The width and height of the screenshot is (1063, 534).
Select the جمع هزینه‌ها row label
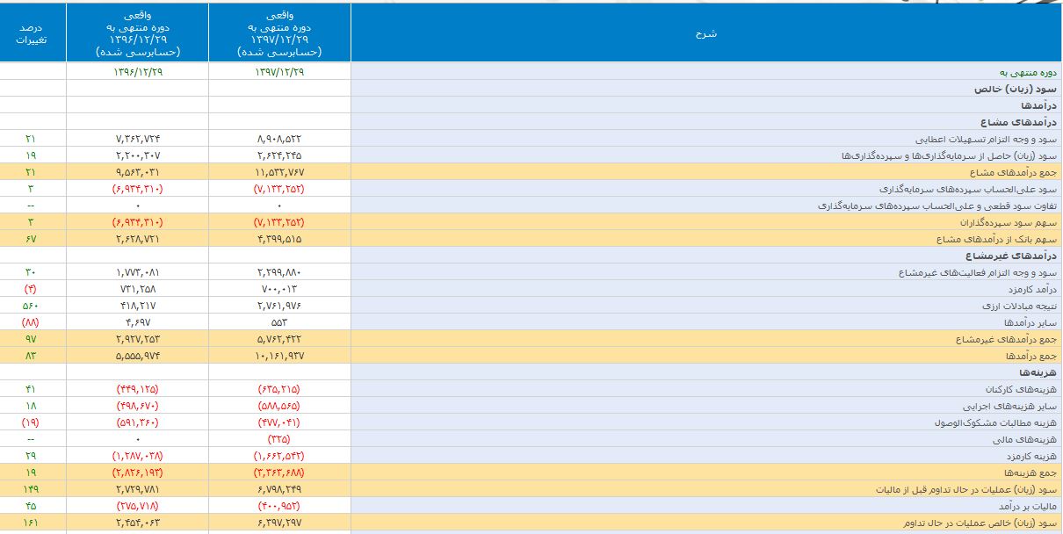[1029, 473]
